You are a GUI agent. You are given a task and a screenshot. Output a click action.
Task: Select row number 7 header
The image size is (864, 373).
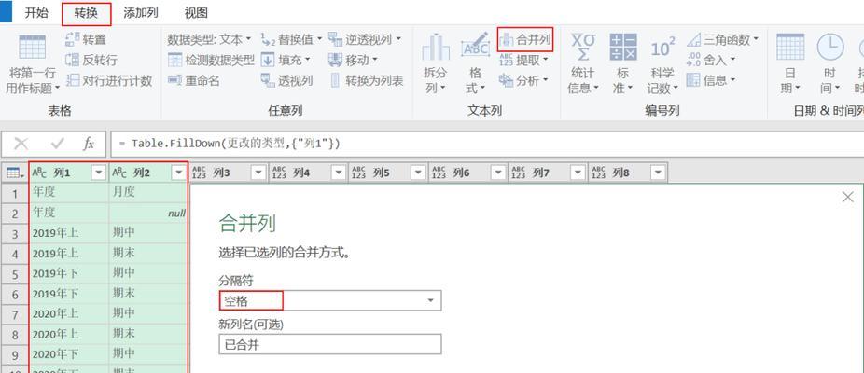(x=15, y=314)
